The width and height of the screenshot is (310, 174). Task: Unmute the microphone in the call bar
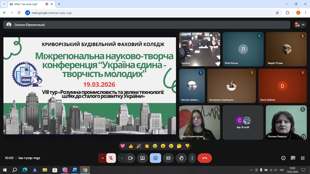pos(111,158)
